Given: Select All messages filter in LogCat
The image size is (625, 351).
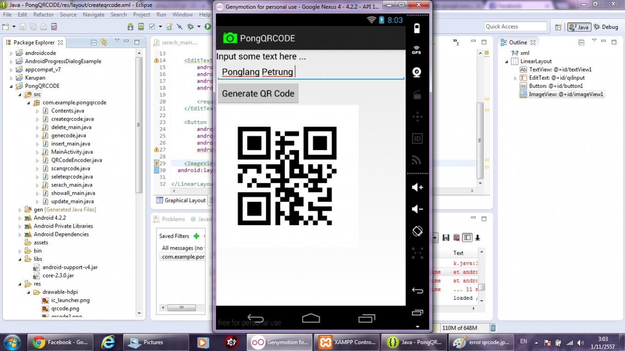Looking at the screenshot, I should pyautogui.click(x=182, y=248).
